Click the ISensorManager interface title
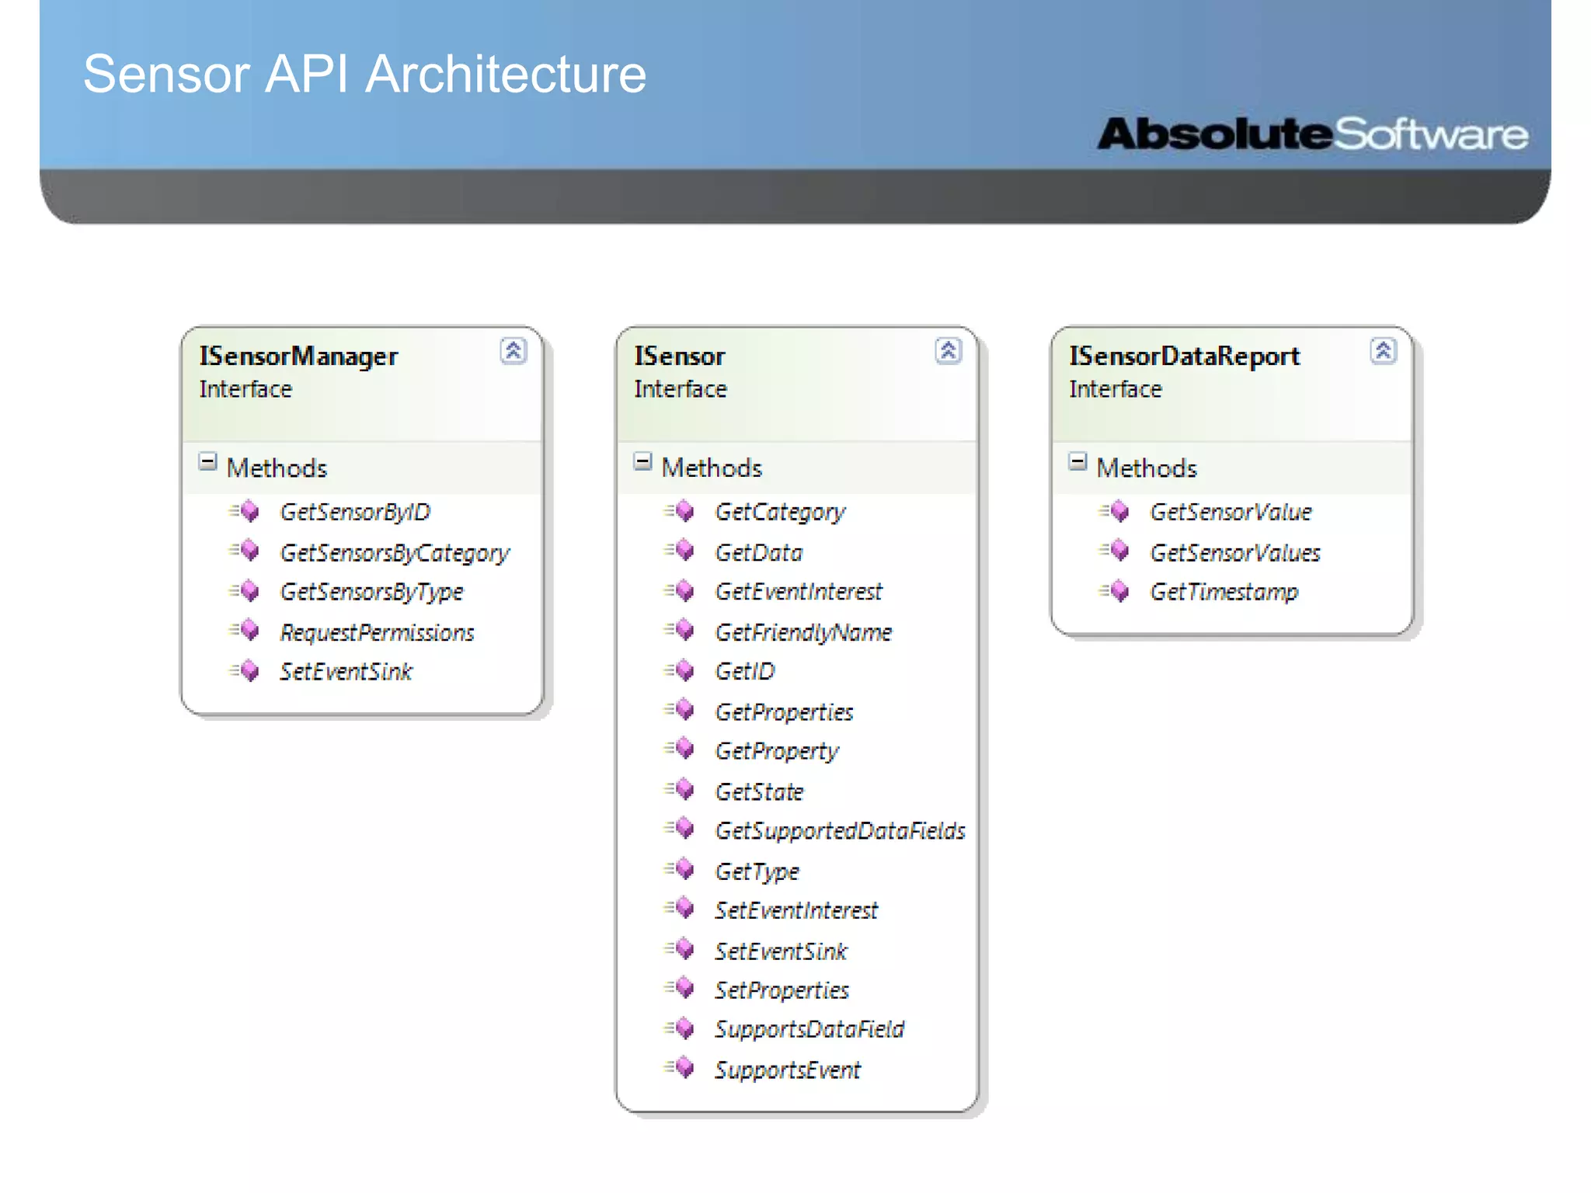This screenshot has width=1591, height=1193. coord(298,356)
